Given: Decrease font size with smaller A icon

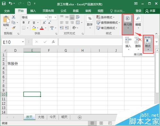Looking at the screenshot, I should coord(50,23).
